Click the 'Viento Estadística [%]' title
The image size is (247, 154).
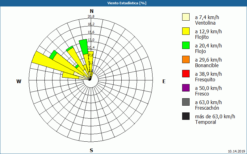click(127, 3)
